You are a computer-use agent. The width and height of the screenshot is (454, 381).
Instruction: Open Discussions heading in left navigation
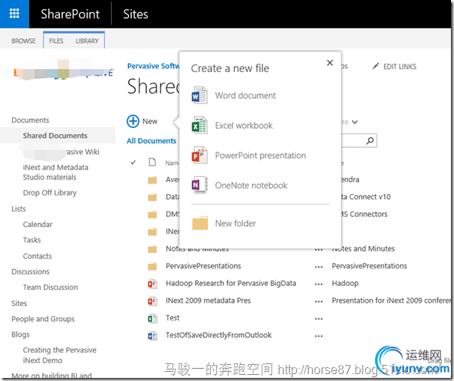31,271
